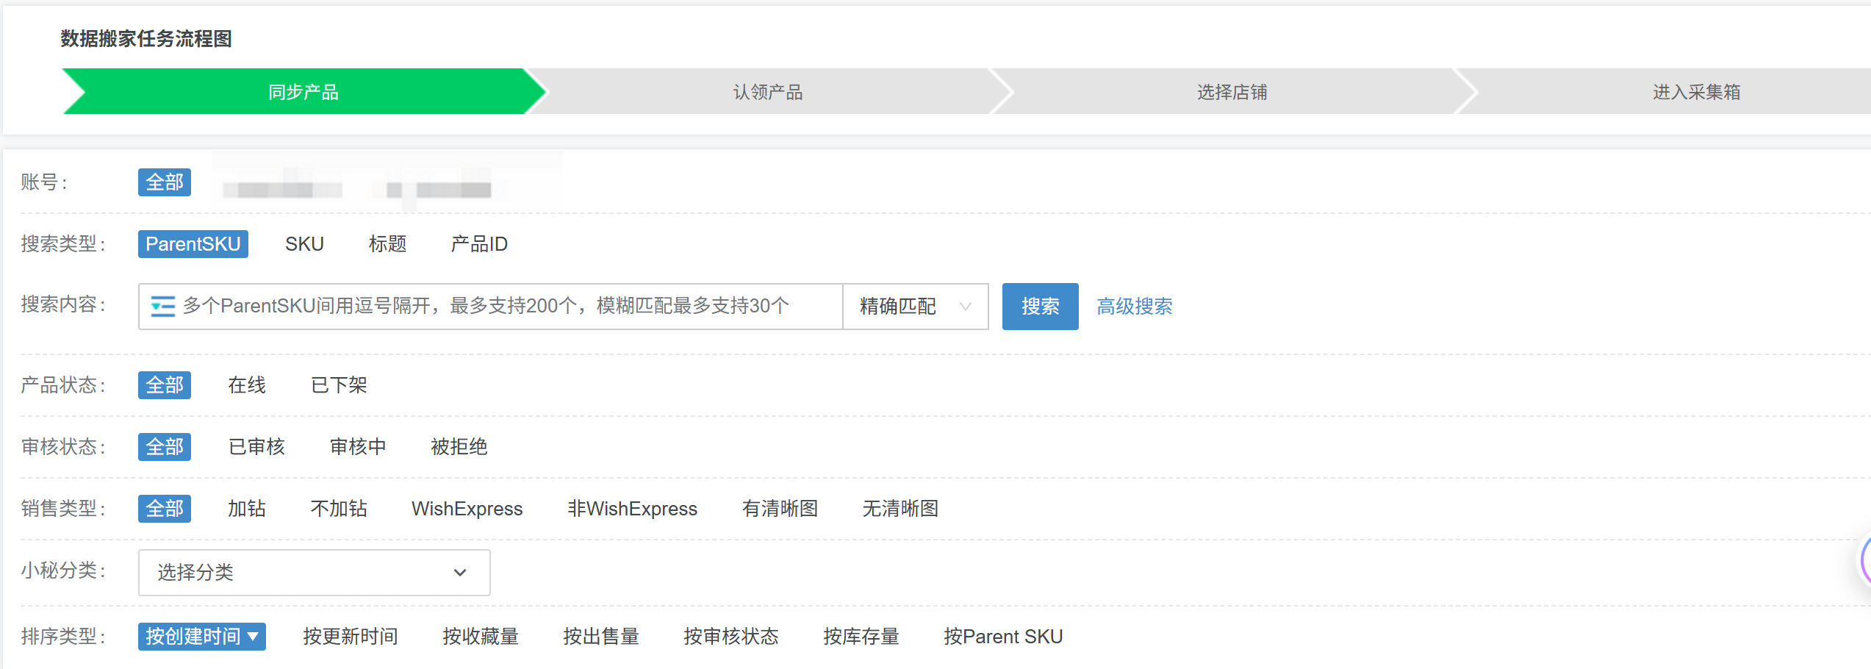Select 全部 for 销售类型
Image resolution: width=1871 pixels, height=669 pixels.
click(165, 509)
